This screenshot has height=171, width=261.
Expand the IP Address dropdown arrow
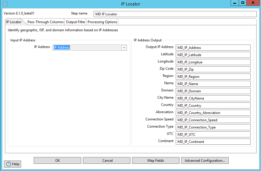[x=124, y=48]
